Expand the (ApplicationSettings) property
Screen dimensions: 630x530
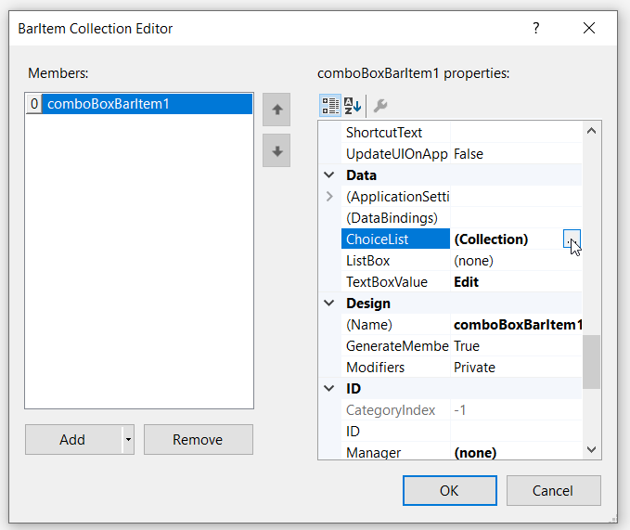point(328,197)
